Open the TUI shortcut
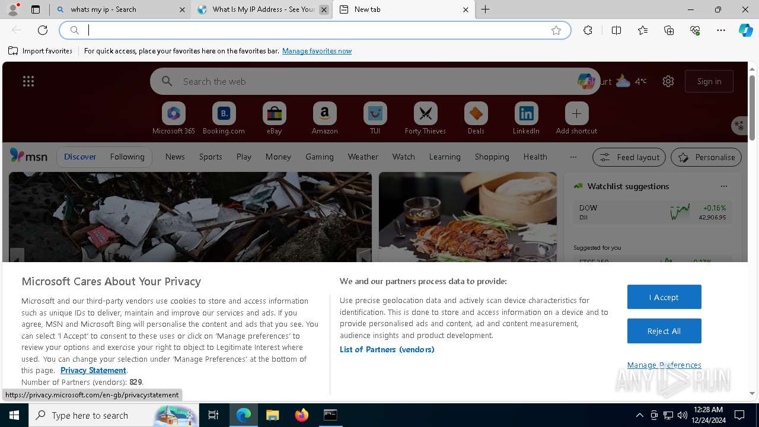Screen dimensions: 759x427 (375, 118)
